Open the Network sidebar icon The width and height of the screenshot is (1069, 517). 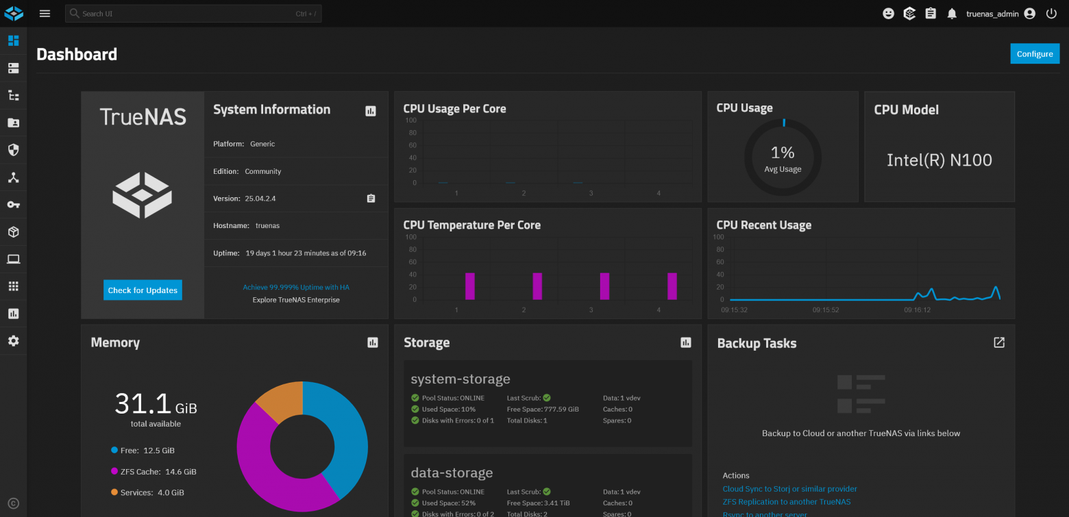pos(13,177)
